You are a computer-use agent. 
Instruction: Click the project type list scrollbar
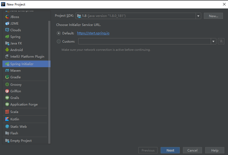pos(49,82)
